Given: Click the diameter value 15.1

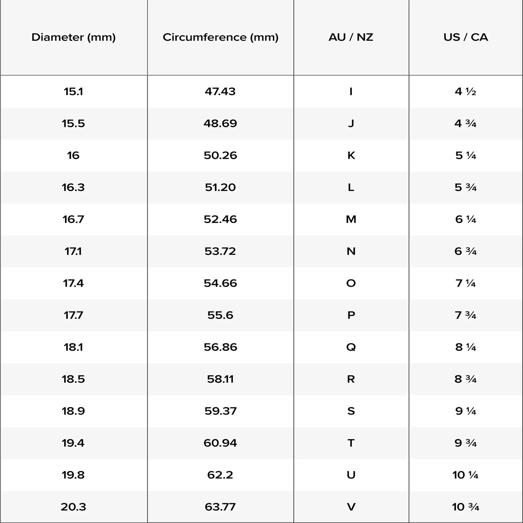Looking at the screenshot, I should coord(73,92).
